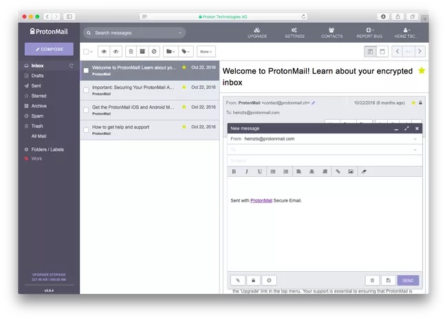Open the Inbox folder
Screen dimensions: 447x320
37,65
